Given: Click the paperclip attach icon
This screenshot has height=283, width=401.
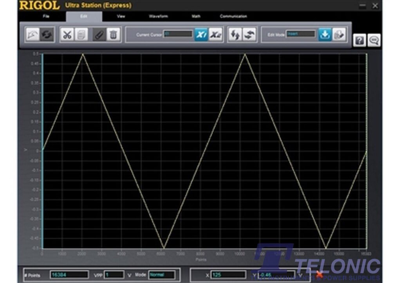Looking at the screenshot, I should click(x=99, y=35).
